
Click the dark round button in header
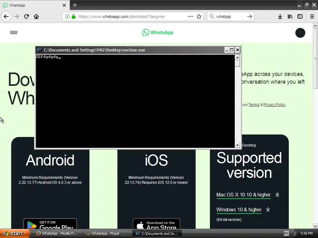pos(300,33)
